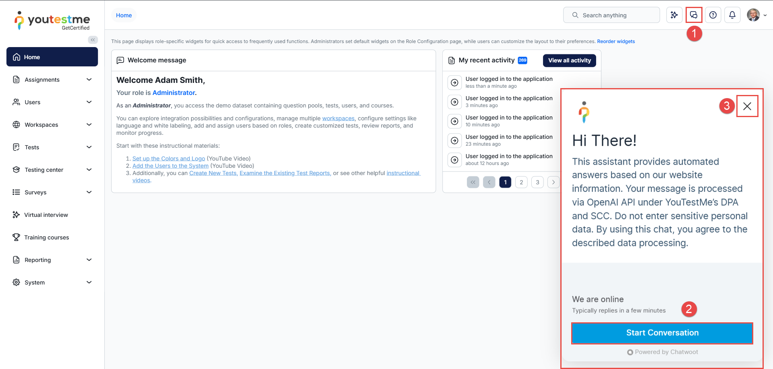Open the notifications bell icon

click(x=732, y=15)
